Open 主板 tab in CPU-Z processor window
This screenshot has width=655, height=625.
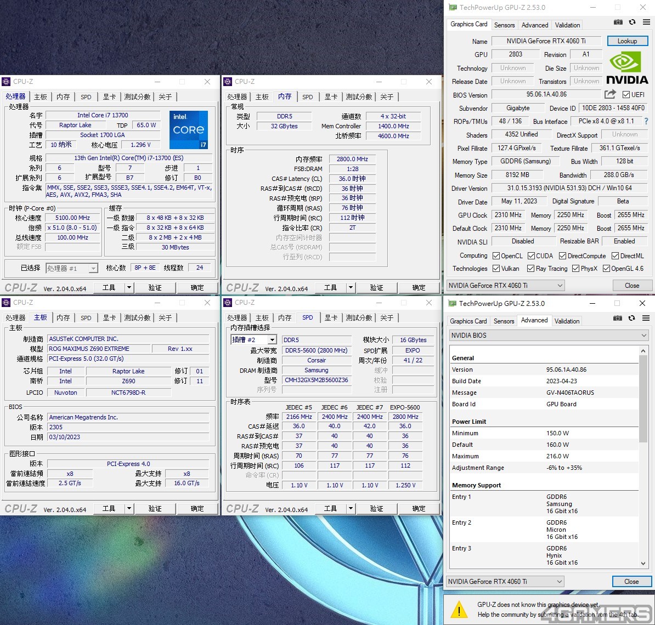click(41, 97)
